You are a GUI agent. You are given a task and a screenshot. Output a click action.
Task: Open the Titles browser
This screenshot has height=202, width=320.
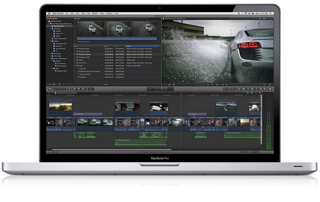click(x=257, y=89)
